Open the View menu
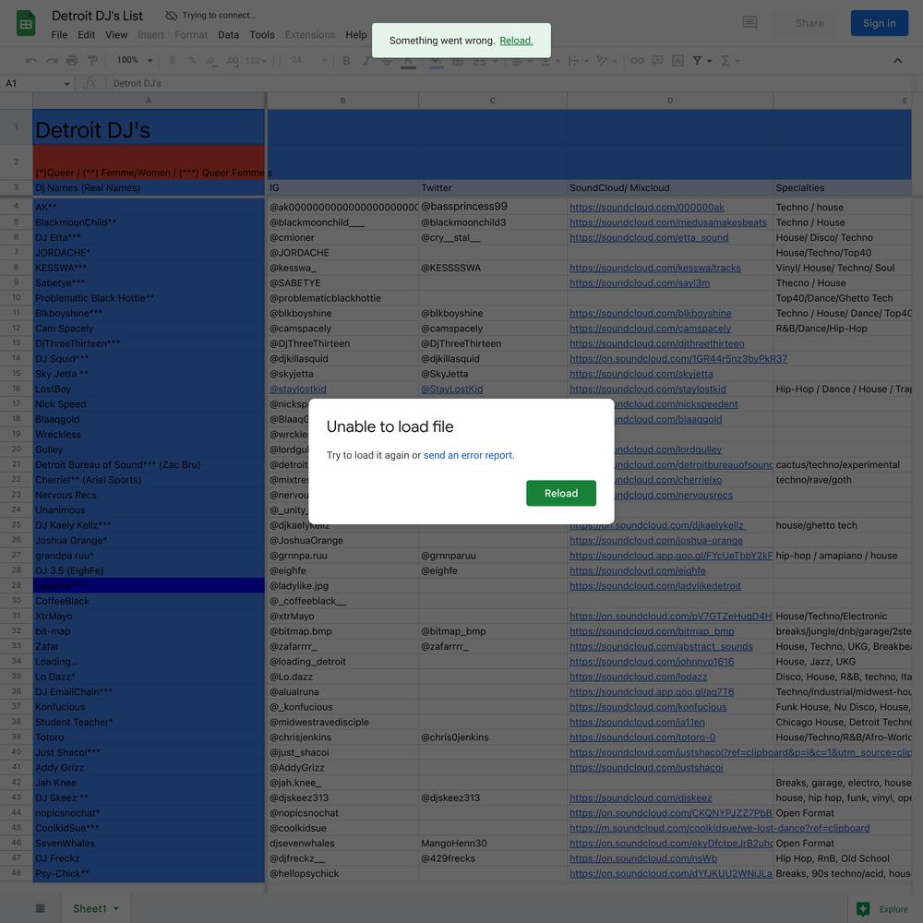 tap(116, 35)
